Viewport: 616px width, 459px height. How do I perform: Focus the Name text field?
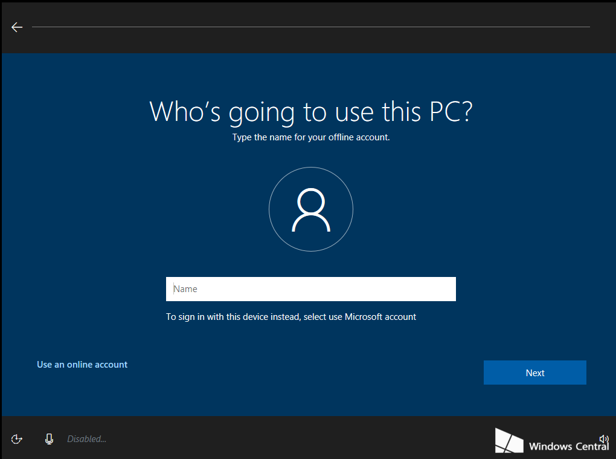click(x=310, y=289)
